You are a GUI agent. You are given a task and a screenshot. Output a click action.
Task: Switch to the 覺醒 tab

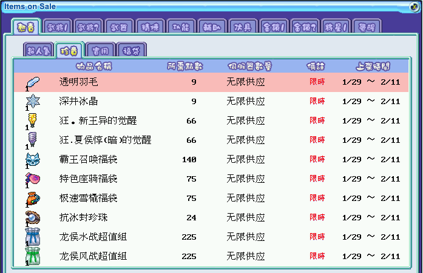click(367, 27)
